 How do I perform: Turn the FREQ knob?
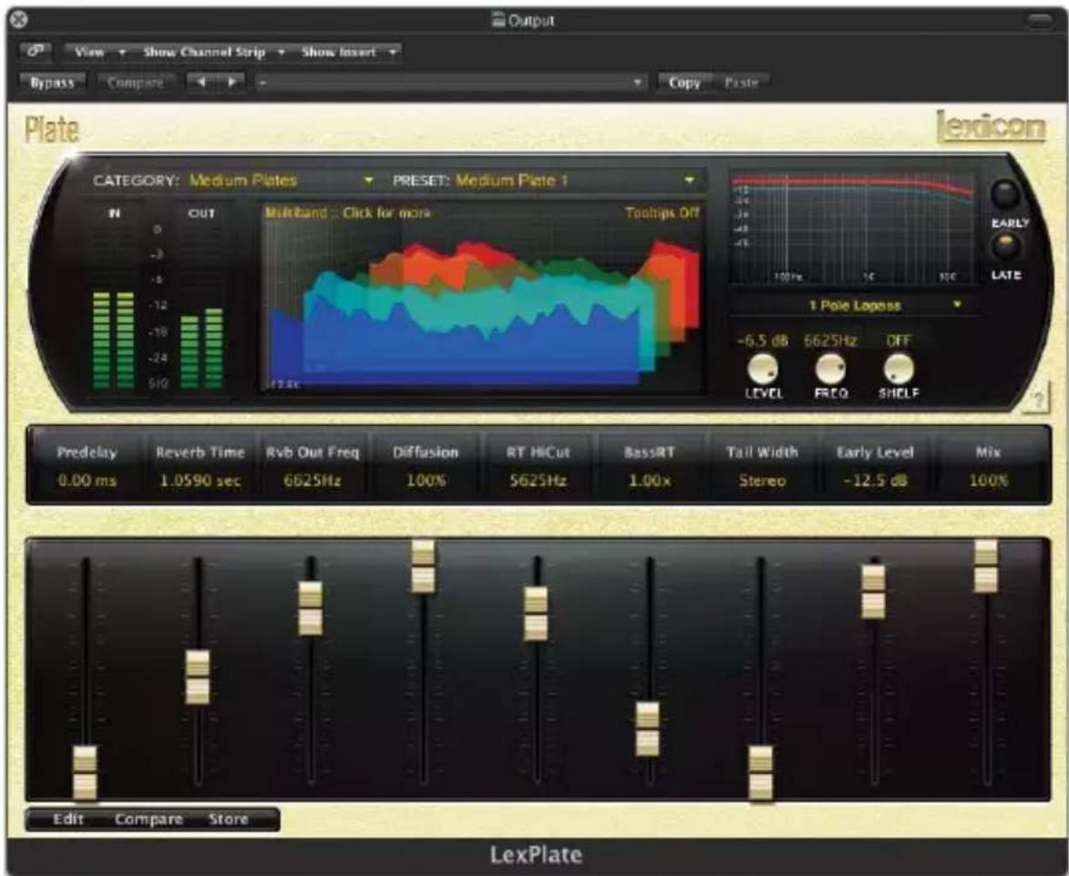pyautogui.click(x=830, y=369)
